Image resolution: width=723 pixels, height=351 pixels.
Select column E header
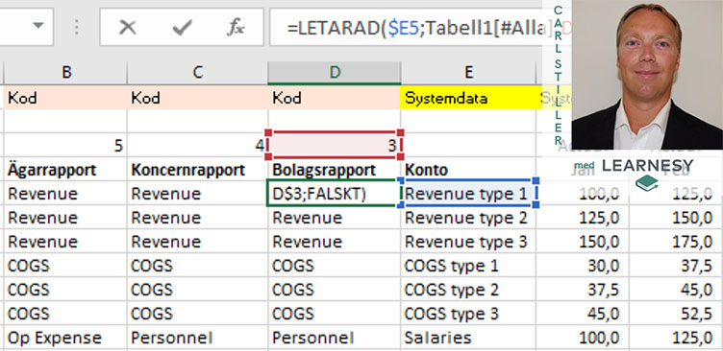coord(468,72)
